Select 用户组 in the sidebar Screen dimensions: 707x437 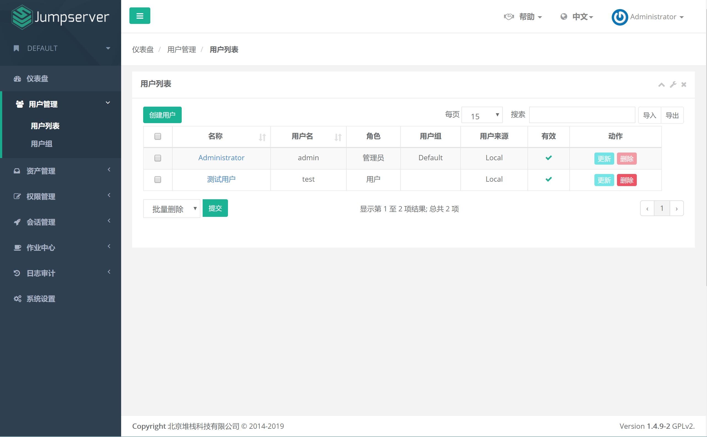41,144
